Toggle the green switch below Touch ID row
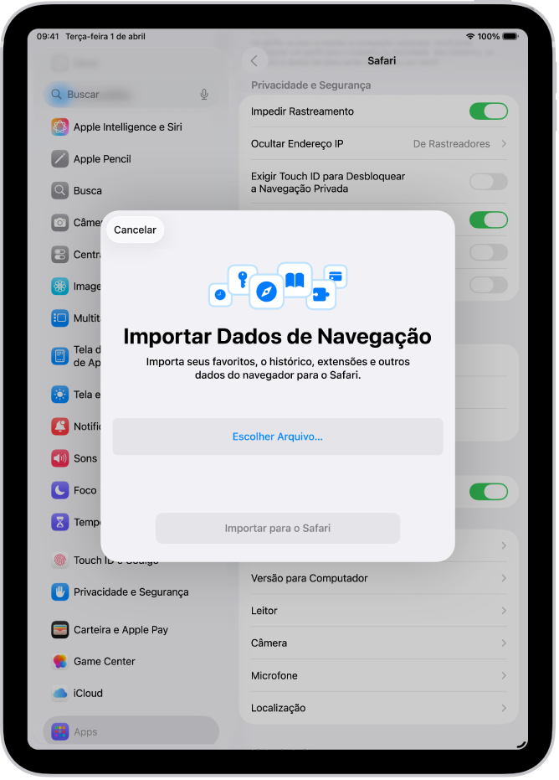The image size is (559, 780). tap(489, 220)
